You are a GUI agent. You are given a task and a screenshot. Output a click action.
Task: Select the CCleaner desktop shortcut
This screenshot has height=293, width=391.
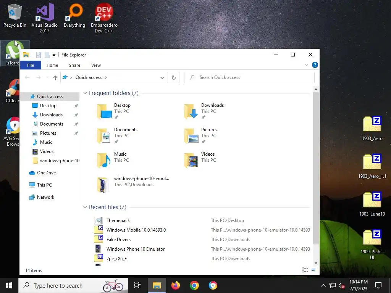pos(13,91)
